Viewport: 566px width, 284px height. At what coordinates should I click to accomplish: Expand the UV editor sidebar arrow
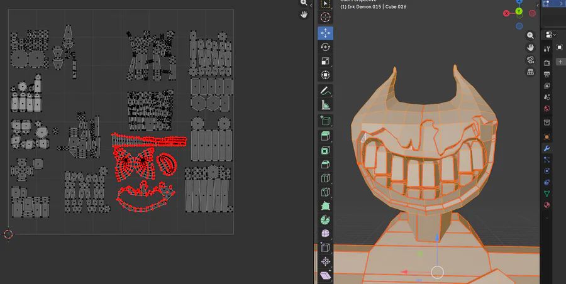tap(311, 5)
